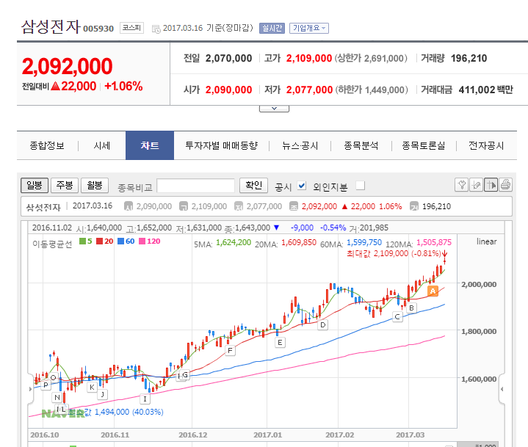
Task: Click the 종목비교 stock compare input field
Action: click(196, 186)
